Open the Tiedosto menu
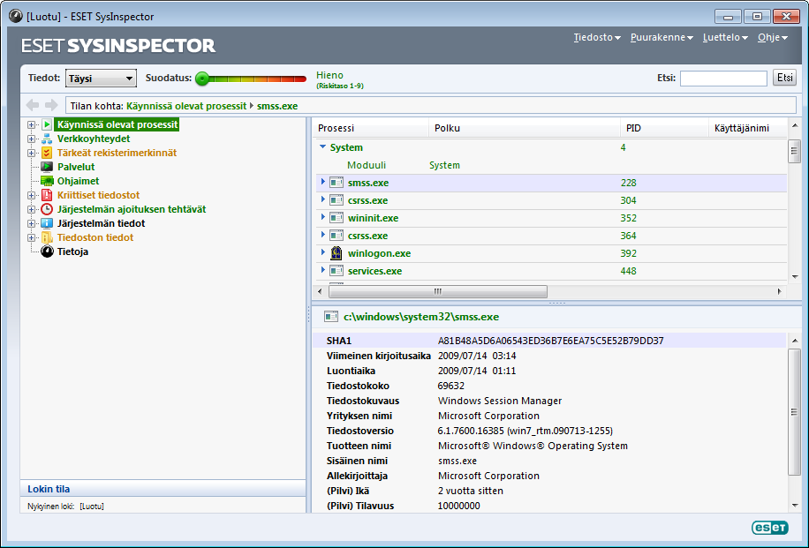Viewport: 809px width, 548px height. [597, 37]
